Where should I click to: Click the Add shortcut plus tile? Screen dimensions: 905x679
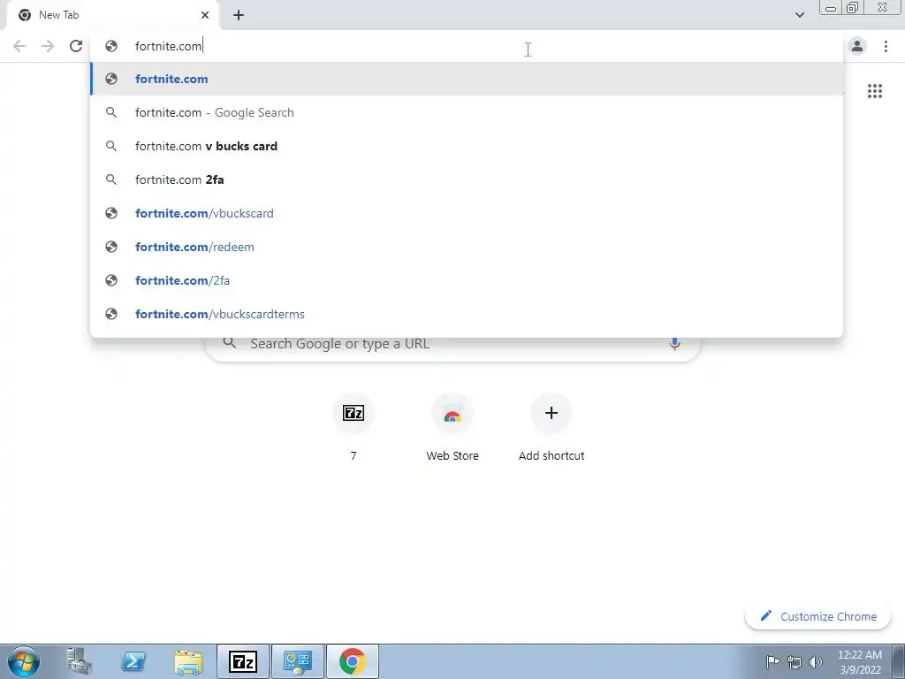coord(551,428)
